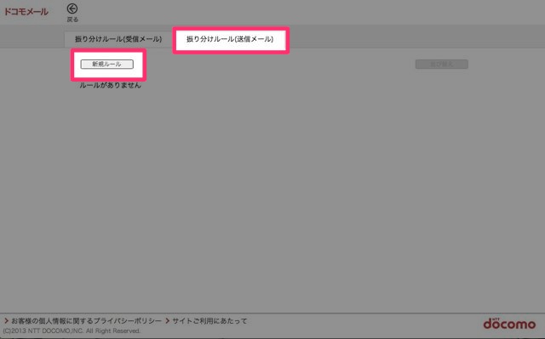Image resolution: width=545 pixels, height=339 pixels.
Task: Select the 振り分けルール(送信メール) tab
Action: [230, 39]
